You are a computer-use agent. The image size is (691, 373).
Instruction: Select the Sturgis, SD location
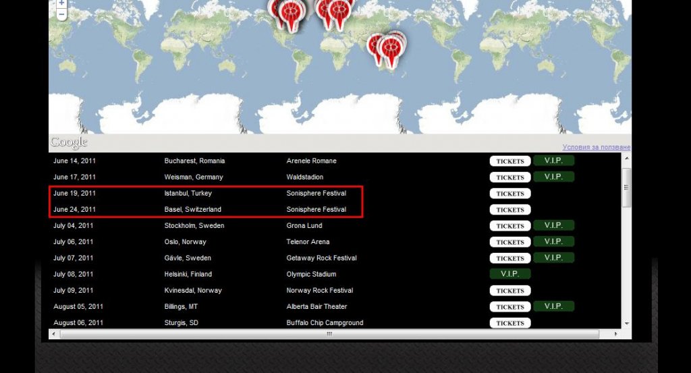pyautogui.click(x=181, y=323)
